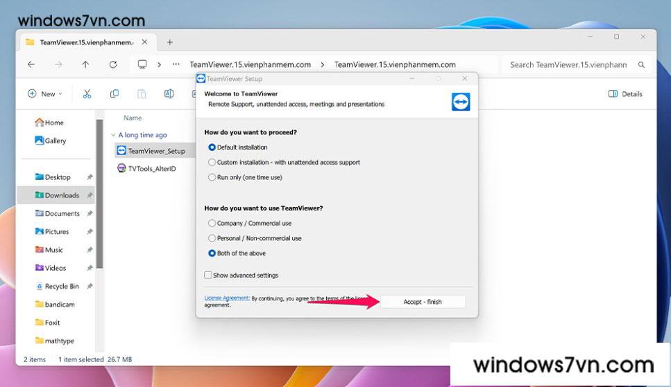The height and width of the screenshot is (387, 671).
Task: Open Music folder in sidebar
Action: (49, 250)
